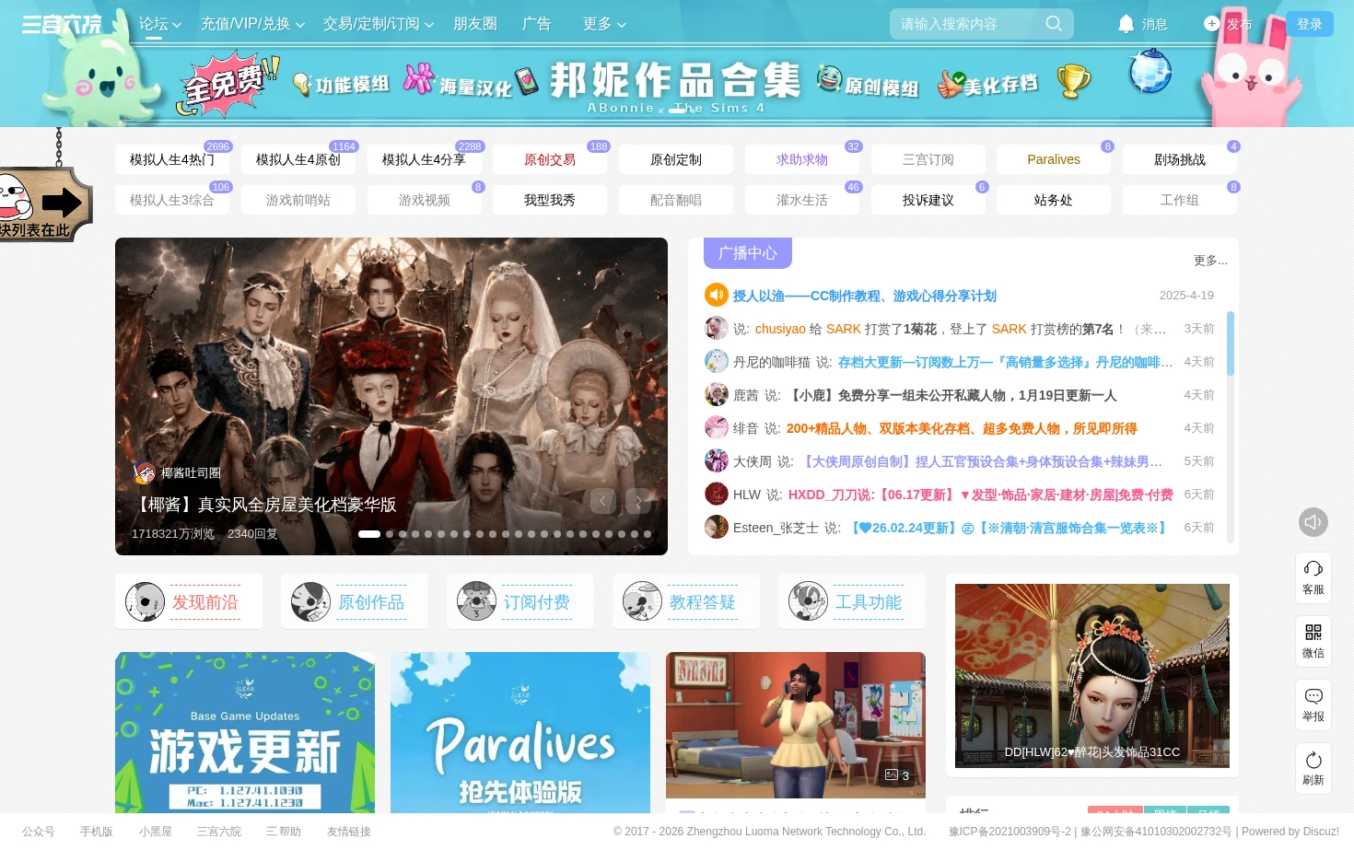Click the 发现前沿 mascot icon

coord(145,602)
